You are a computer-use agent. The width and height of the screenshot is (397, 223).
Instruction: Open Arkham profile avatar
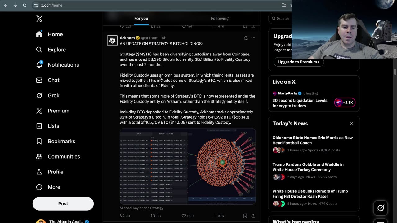112,40
